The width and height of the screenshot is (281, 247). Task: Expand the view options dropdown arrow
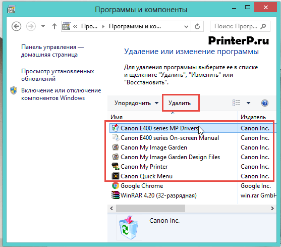[x=248, y=103]
